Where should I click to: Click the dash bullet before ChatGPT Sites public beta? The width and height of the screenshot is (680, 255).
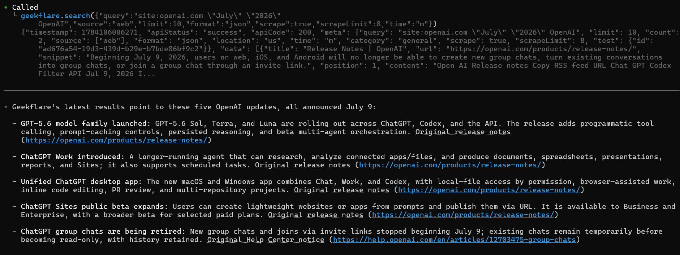point(14,207)
